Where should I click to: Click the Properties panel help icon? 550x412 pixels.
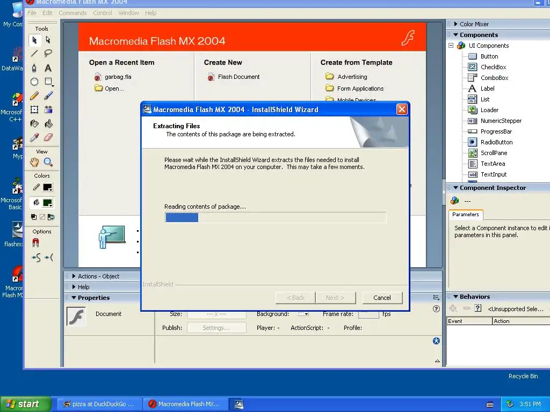436,308
